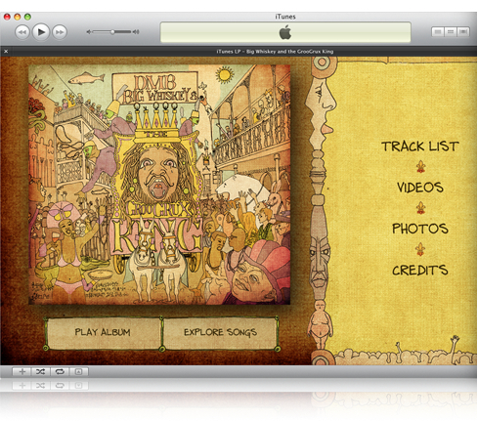This screenshot has width=478, height=421.
Task: Adjust the volume slider knob
Action: pos(112,32)
